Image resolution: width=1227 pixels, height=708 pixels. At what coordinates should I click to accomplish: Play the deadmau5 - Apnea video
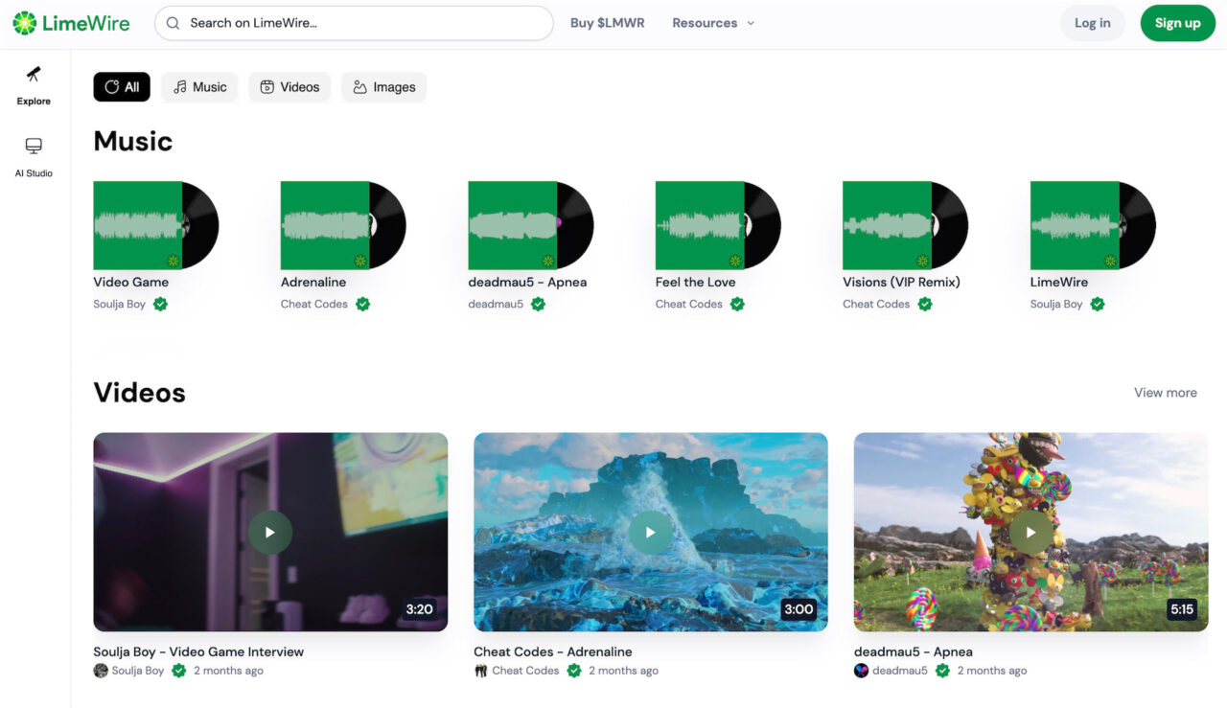[1030, 532]
